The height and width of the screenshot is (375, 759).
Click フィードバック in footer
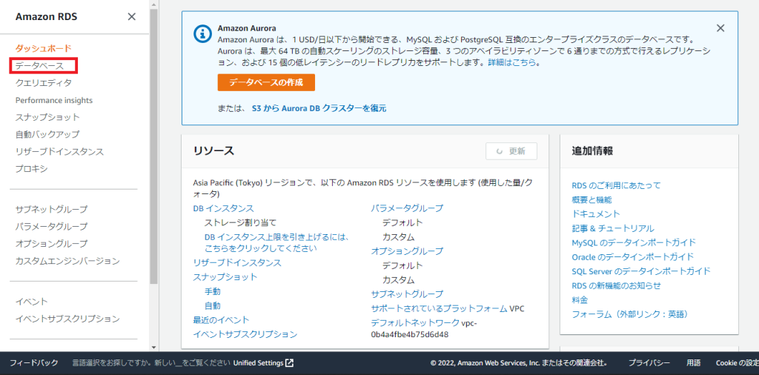(x=34, y=363)
